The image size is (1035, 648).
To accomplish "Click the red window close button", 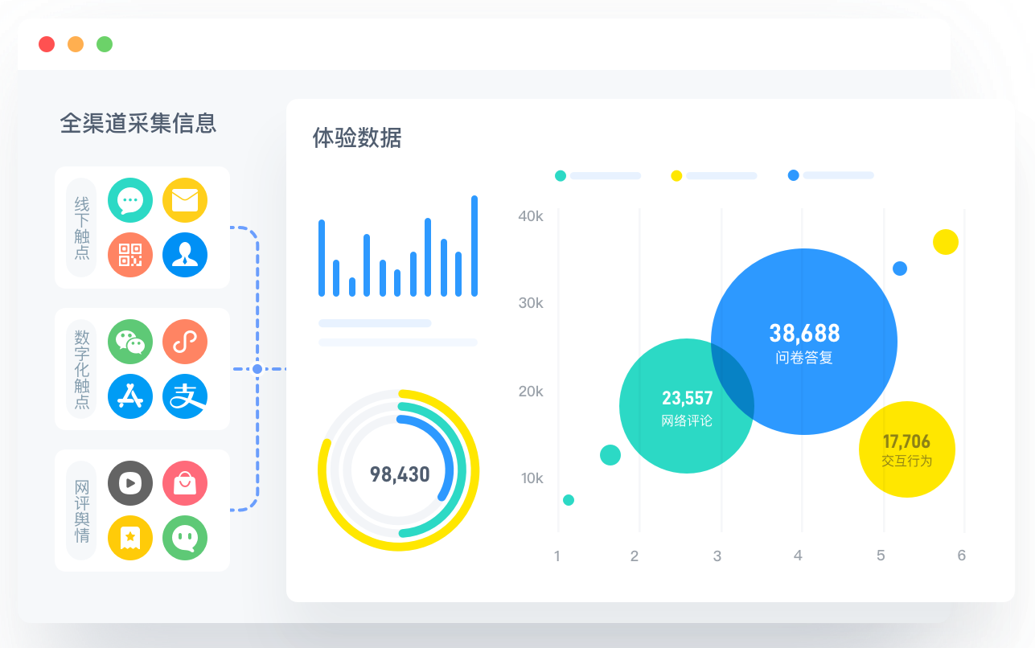I will point(47,44).
